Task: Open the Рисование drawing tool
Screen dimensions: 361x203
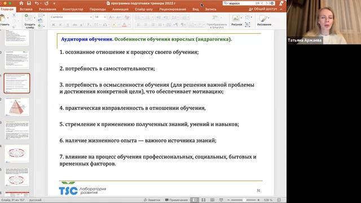Action: point(264,20)
